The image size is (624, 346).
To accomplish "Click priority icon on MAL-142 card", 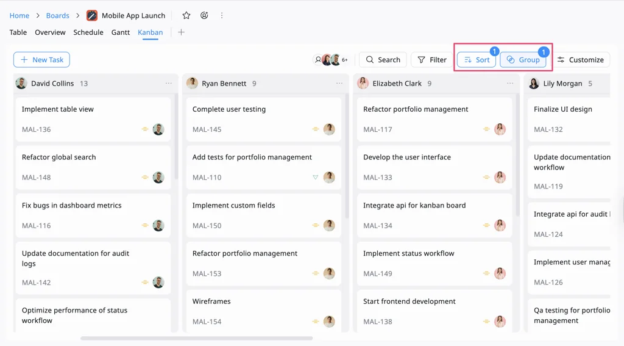I will 145,283.
